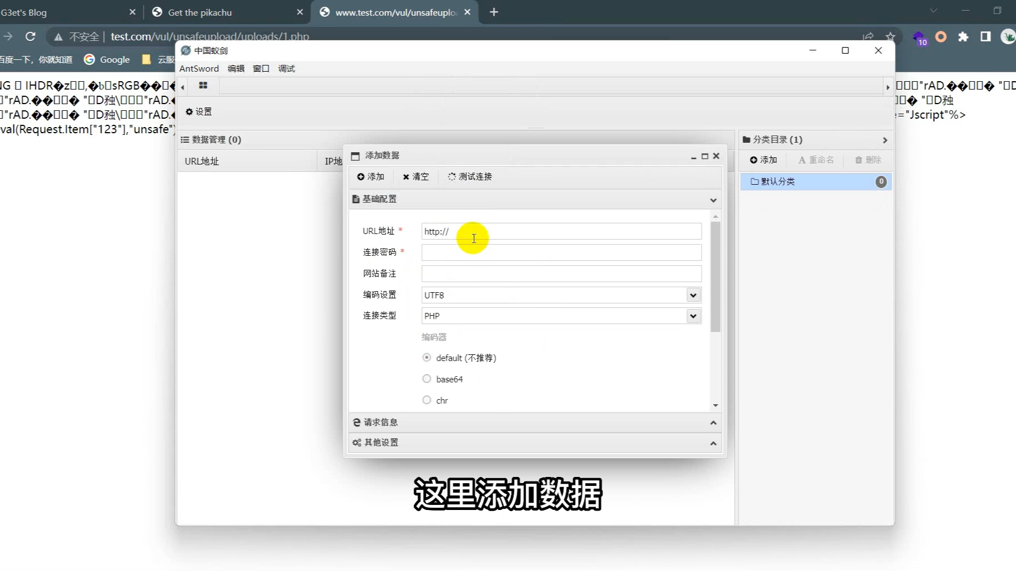Open the browser tab search chevron
This screenshot has width=1016, height=571.
click(x=933, y=11)
